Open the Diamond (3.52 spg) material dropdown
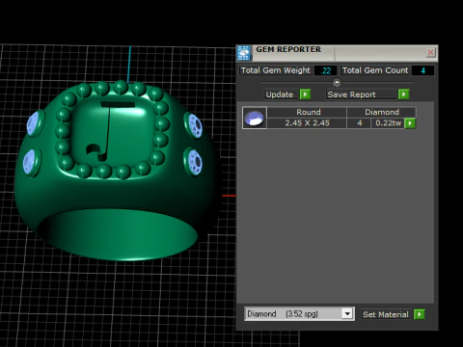 tap(347, 313)
